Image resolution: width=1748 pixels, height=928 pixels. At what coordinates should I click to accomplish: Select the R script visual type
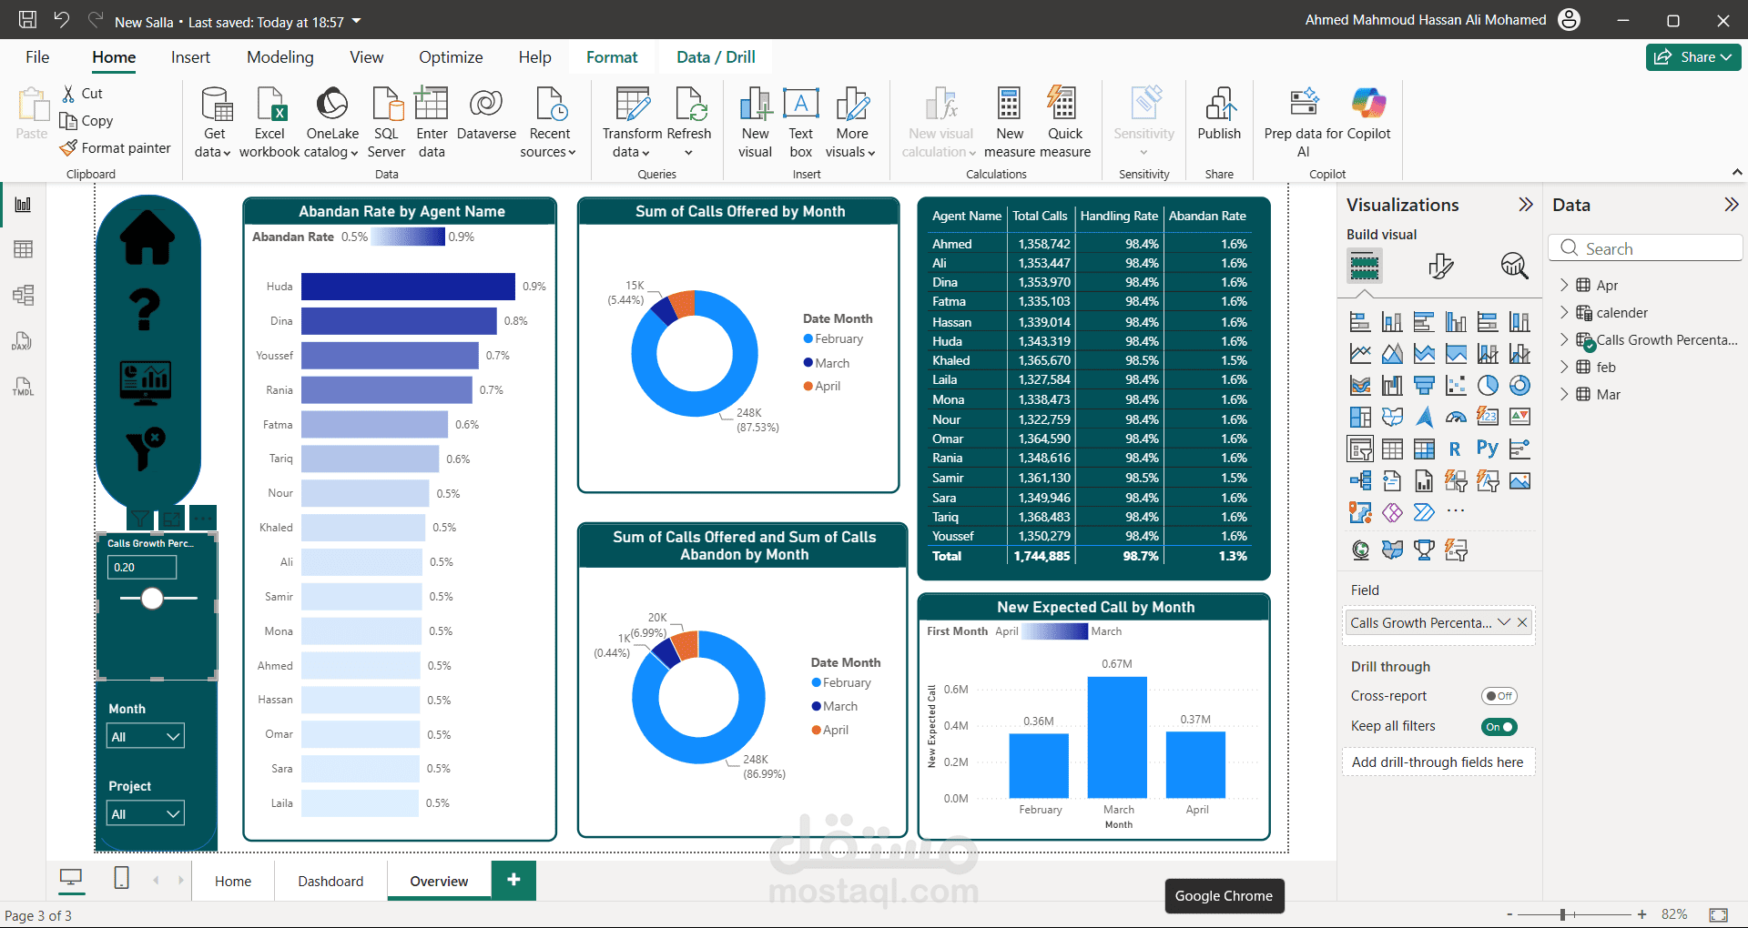point(1455,449)
